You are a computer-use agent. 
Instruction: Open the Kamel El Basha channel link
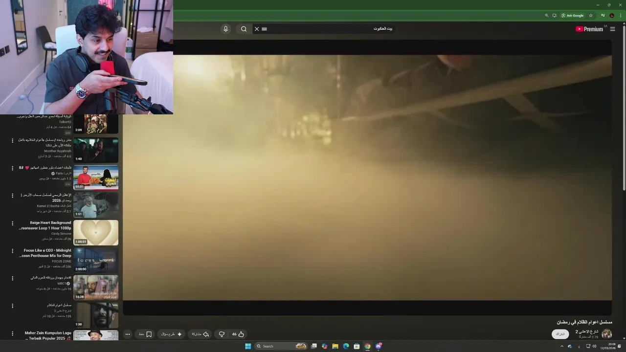54,206
